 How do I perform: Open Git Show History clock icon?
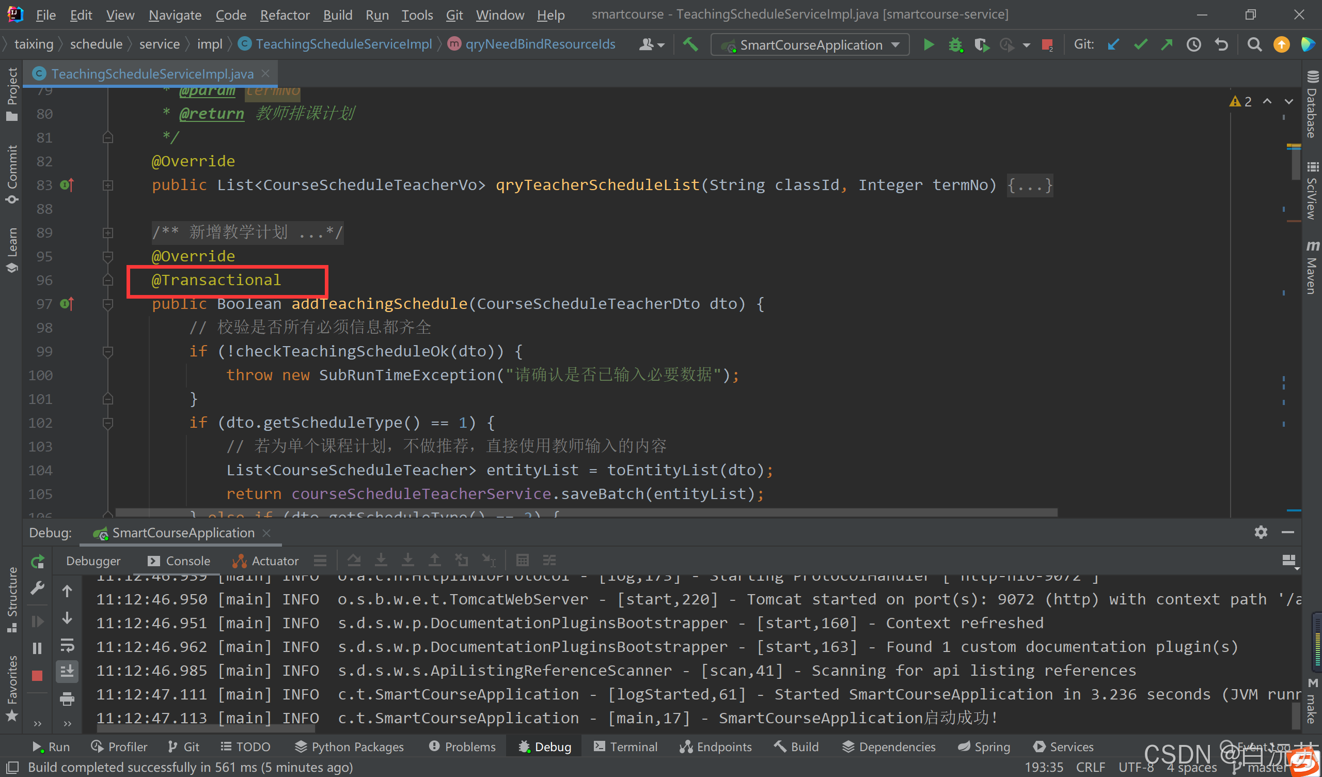tap(1194, 44)
